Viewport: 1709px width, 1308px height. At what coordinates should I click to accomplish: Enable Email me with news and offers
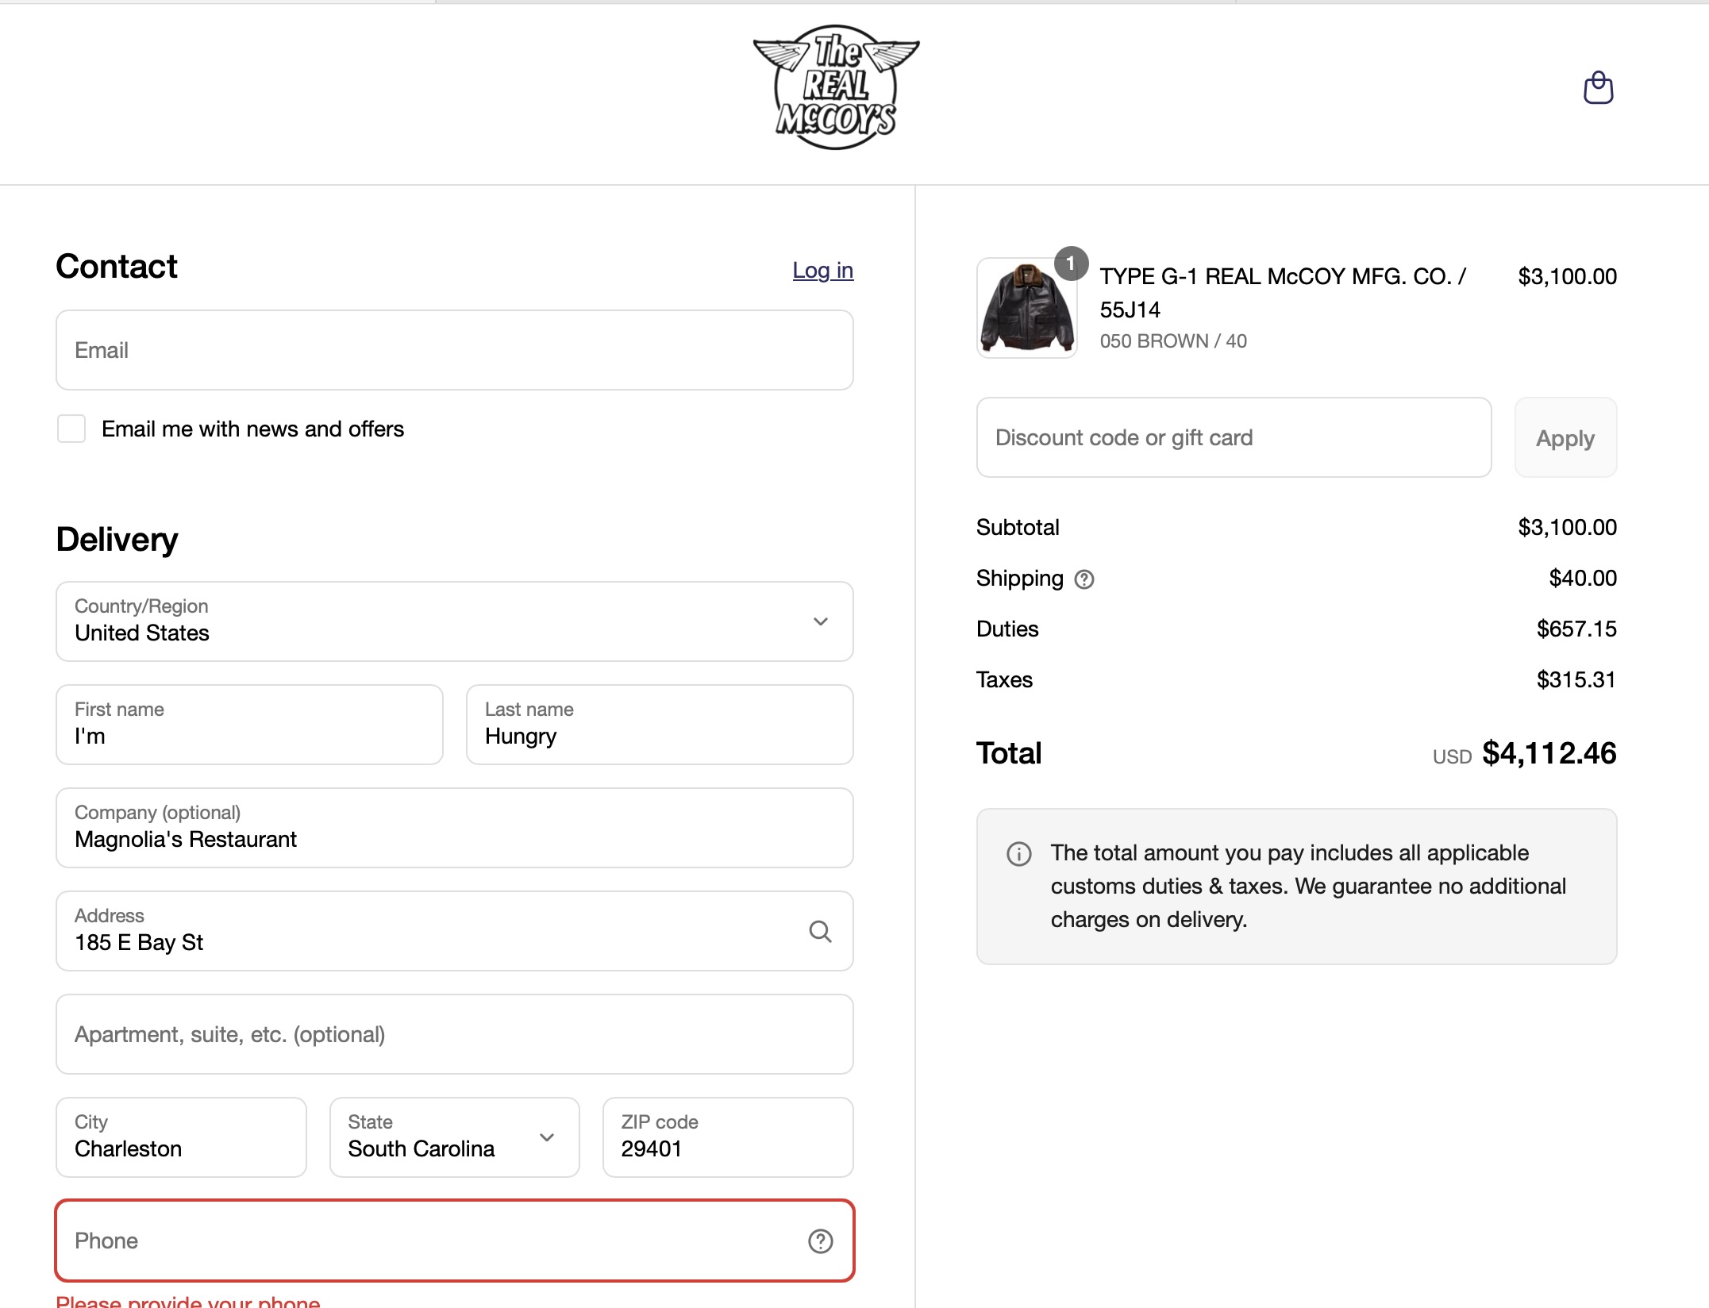[x=71, y=429]
